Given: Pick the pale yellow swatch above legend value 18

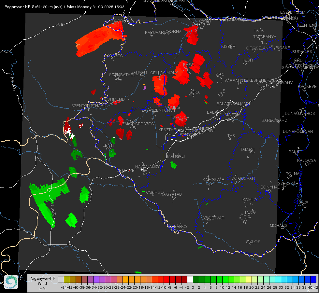Looking at the screenshot, I should click(249, 280).
